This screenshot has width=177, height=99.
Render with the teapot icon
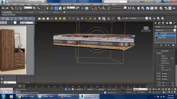tap(174, 8)
